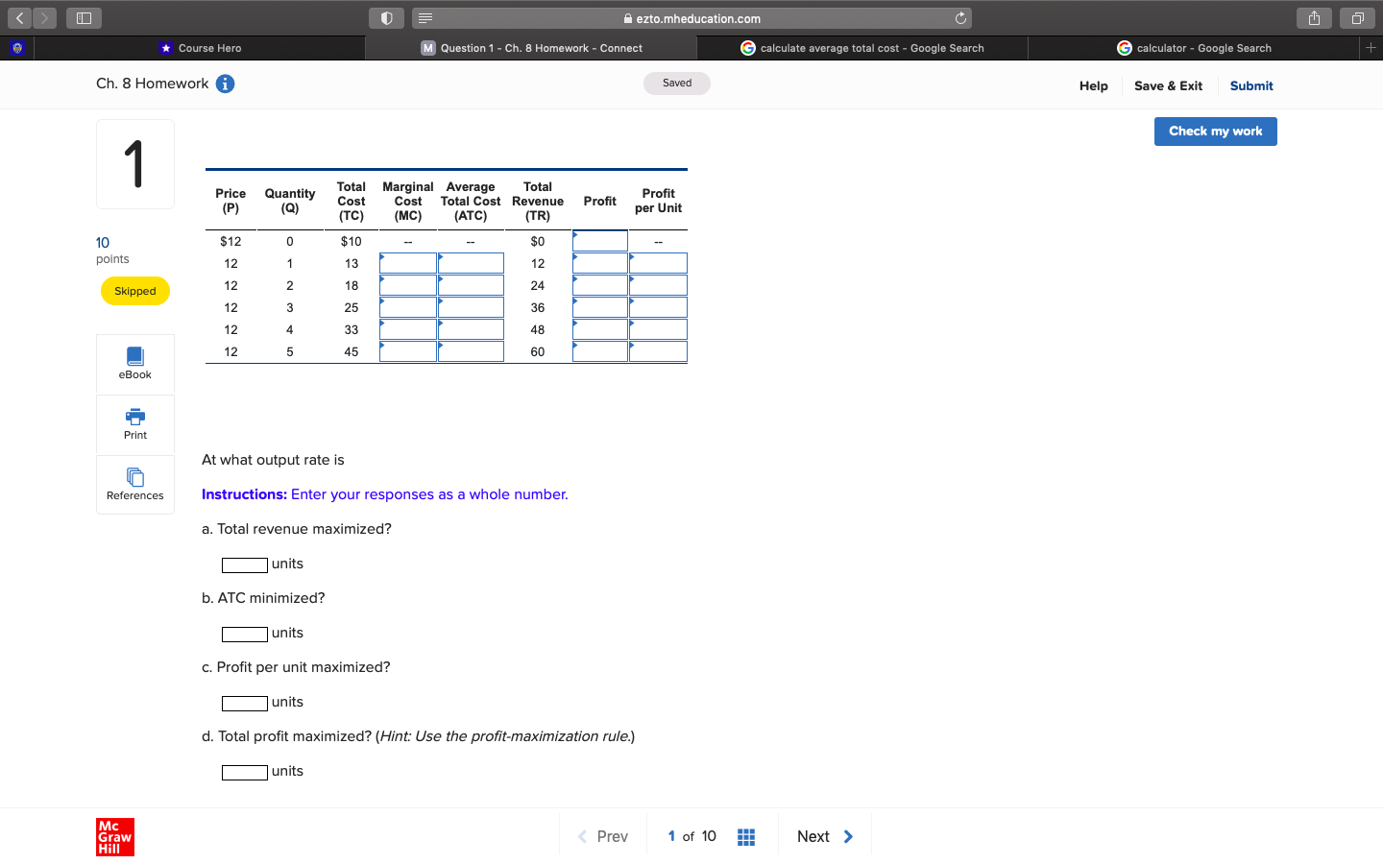
Task: Switch to the Course Hero tab
Action: point(200,47)
